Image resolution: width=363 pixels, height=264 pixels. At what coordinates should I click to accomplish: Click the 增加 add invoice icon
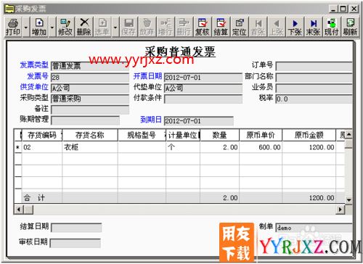(39, 27)
